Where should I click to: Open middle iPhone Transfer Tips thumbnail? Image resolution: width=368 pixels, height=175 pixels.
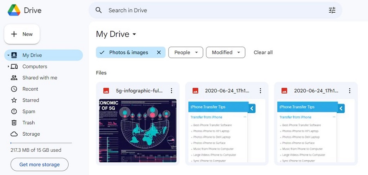tap(227, 130)
